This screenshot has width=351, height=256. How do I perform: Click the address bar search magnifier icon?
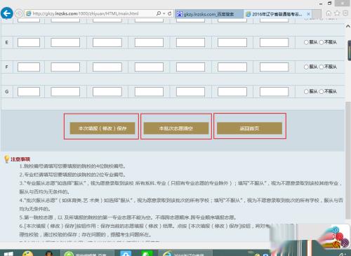(159, 13)
